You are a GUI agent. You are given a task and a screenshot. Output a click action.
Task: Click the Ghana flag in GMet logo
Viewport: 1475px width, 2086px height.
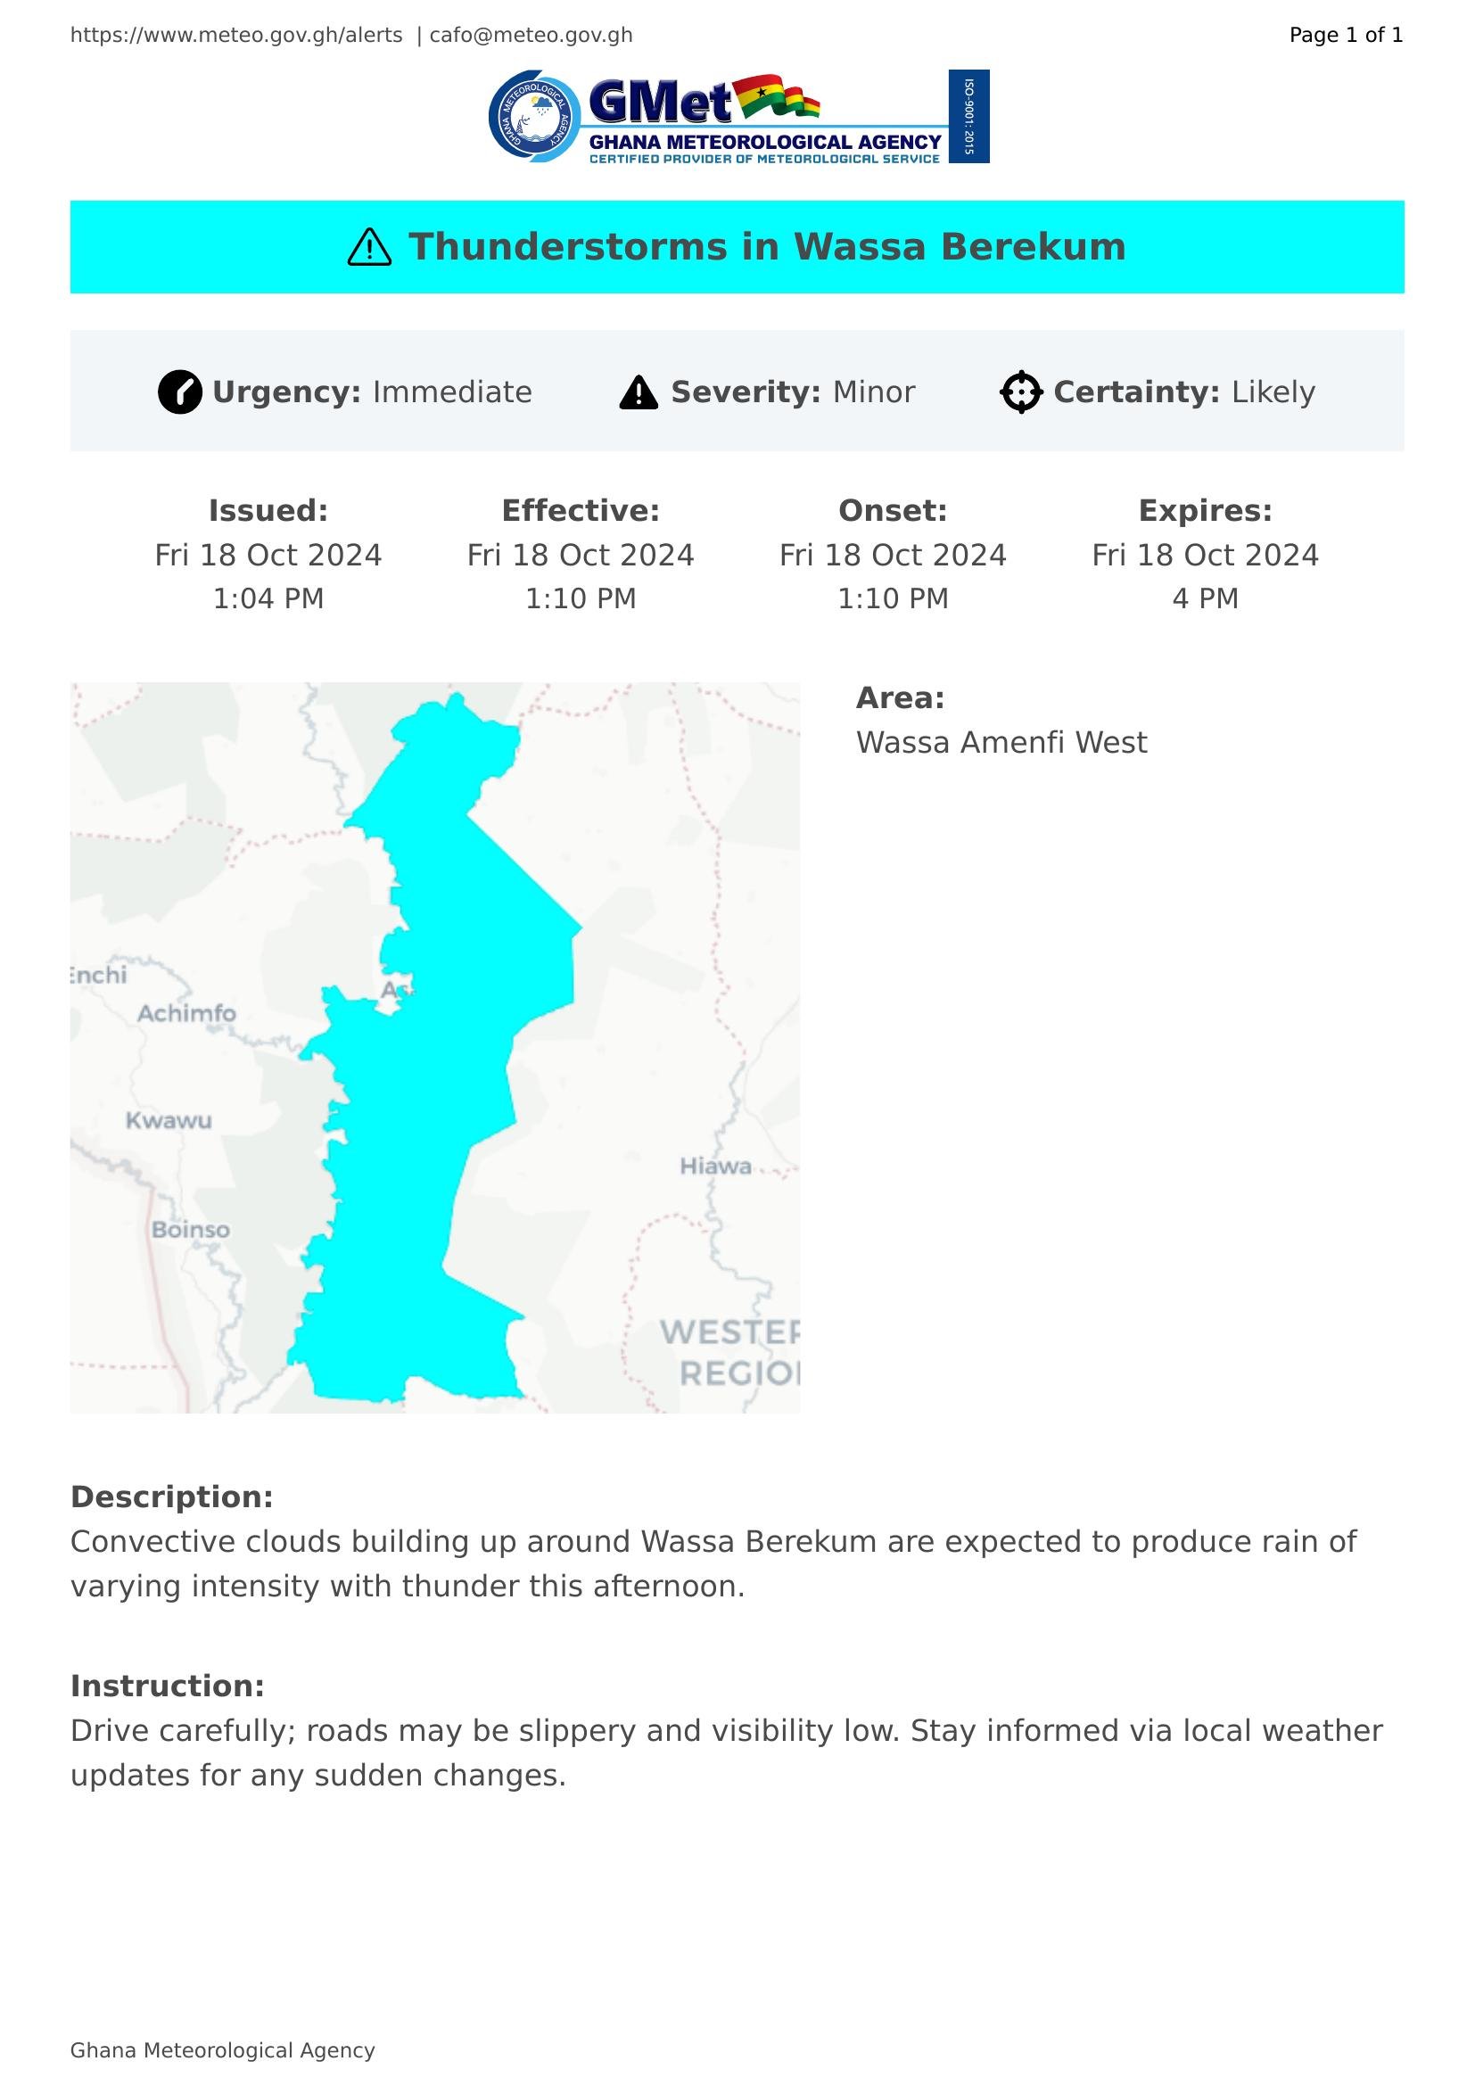[x=777, y=97]
